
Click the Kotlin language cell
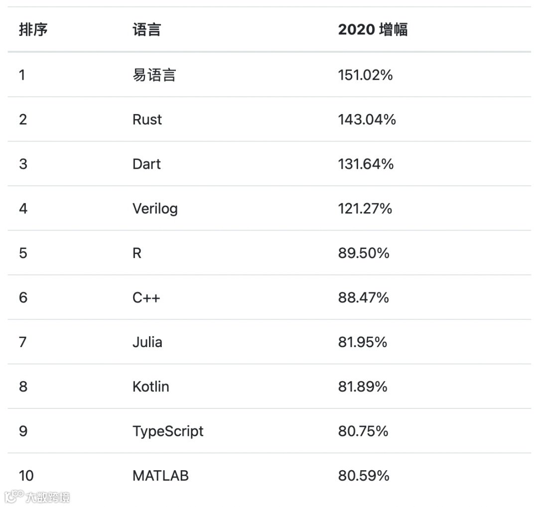tap(150, 386)
